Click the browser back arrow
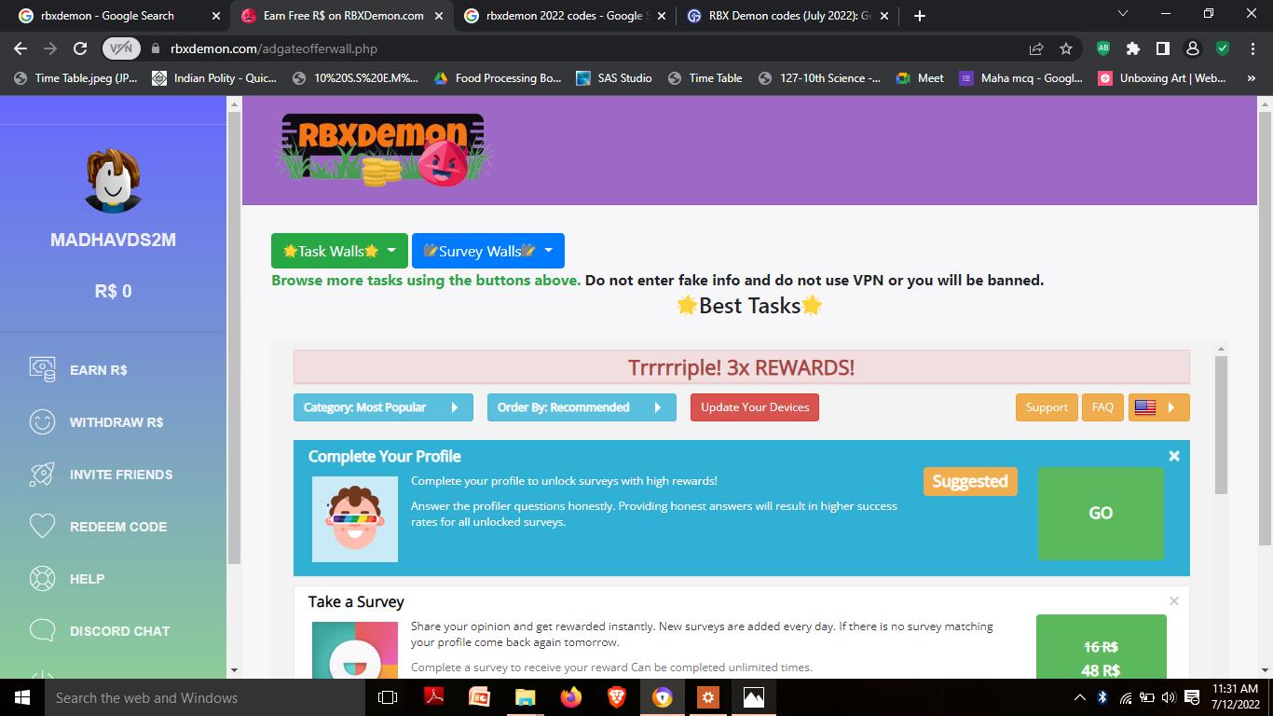 pos(21,48)
